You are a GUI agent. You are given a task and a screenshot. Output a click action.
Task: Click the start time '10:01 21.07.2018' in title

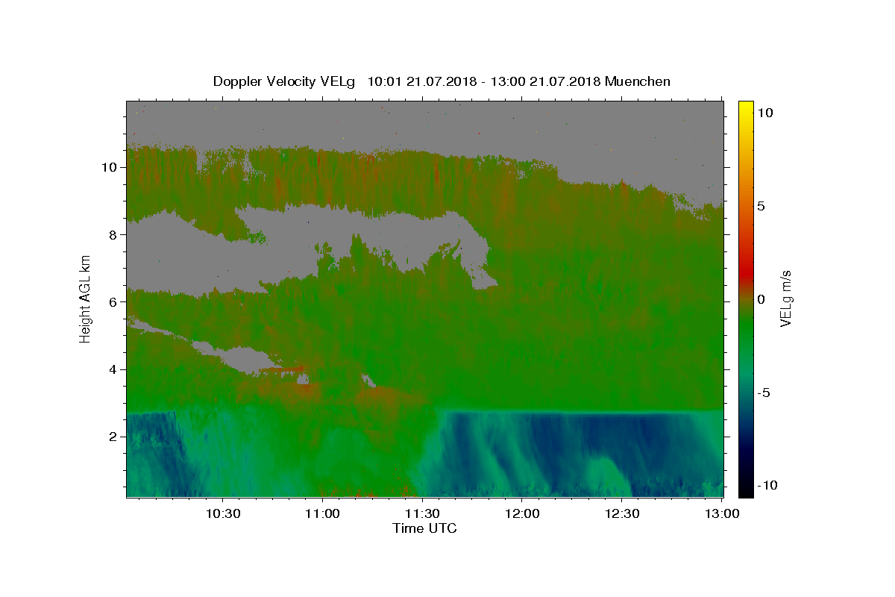pyautogui.click(x=421, y=81)
